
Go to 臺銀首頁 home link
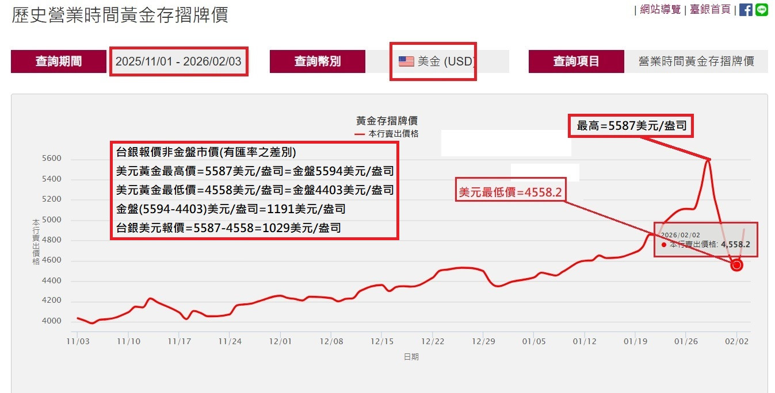pyautogui.click(x=710, y=10)
